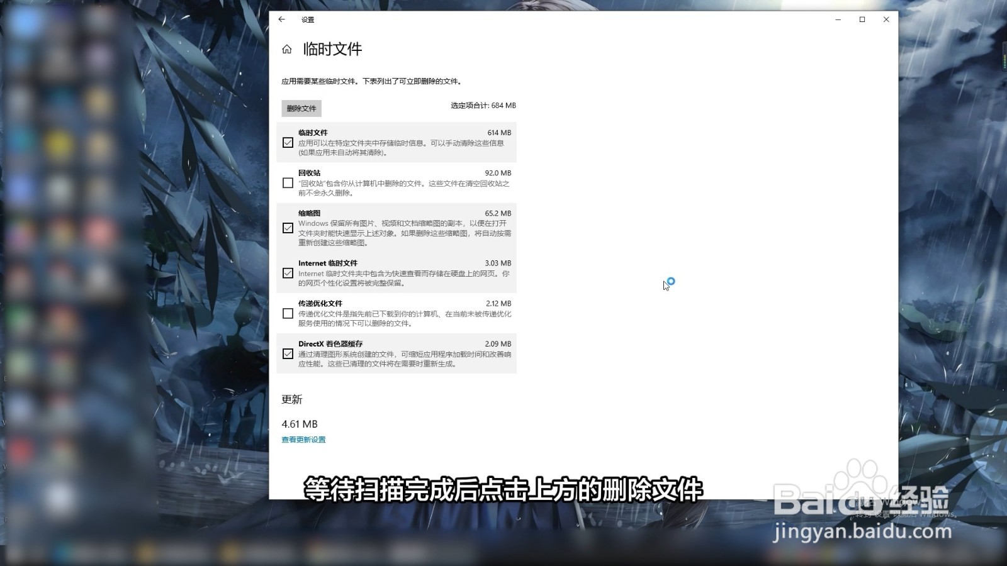Click the 临时文件 page heading
This screenshot has height=566, width=1007.
[332, 49]
